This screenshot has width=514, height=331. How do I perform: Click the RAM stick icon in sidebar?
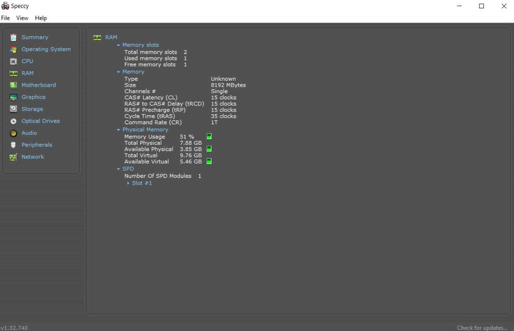13,73
